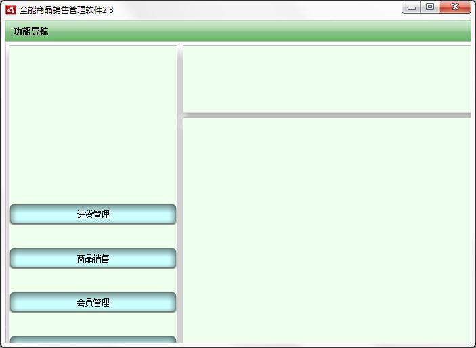Click the red app icon in title bar
This screenshot has width=476, height=348.
[10, 9]
